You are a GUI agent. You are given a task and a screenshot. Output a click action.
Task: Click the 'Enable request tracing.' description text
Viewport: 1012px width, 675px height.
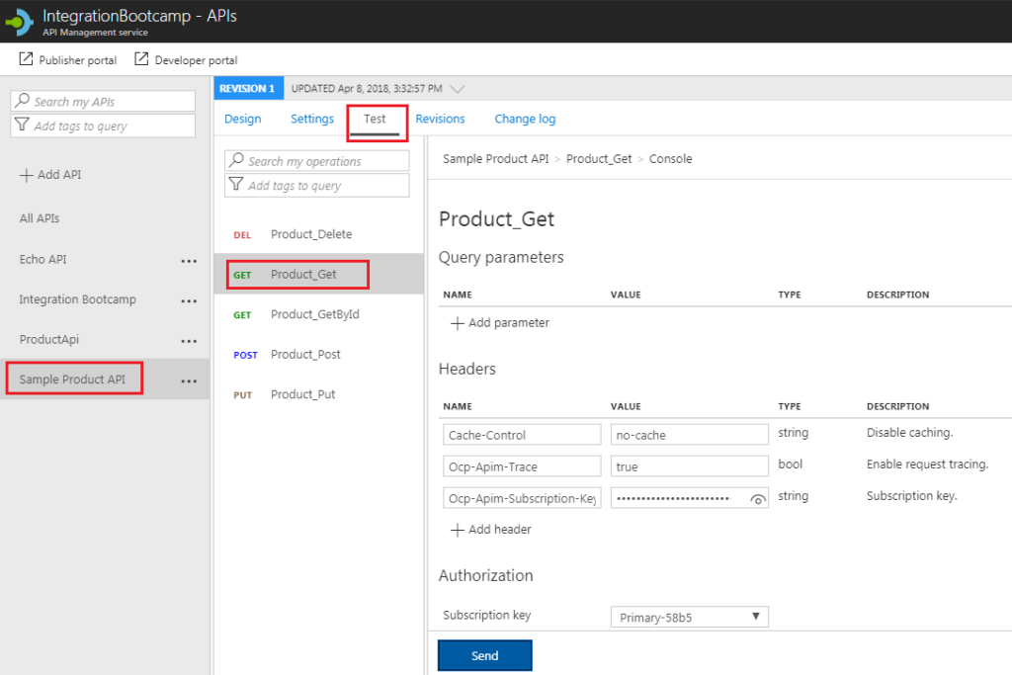click(x=927, y=464)
